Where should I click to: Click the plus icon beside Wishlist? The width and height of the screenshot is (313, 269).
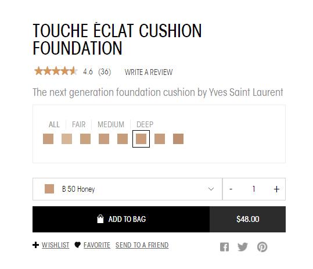point(35,245)
